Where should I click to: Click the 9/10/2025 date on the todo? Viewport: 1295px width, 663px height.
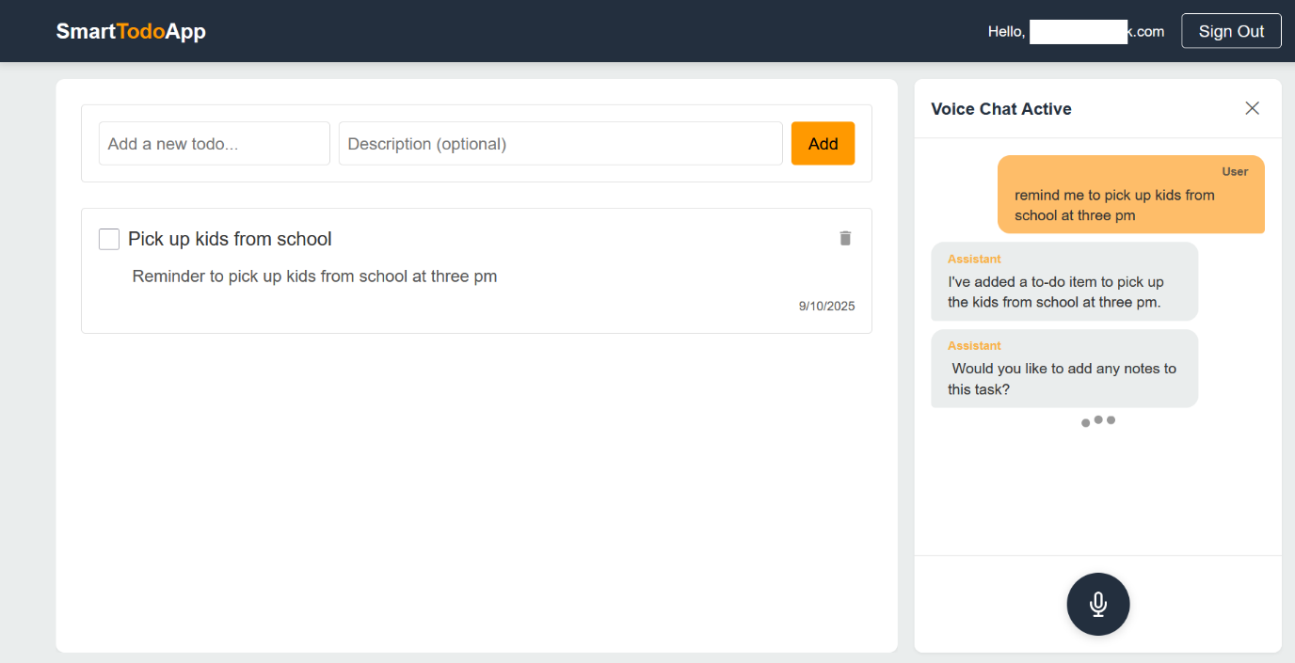pos(826,306)
